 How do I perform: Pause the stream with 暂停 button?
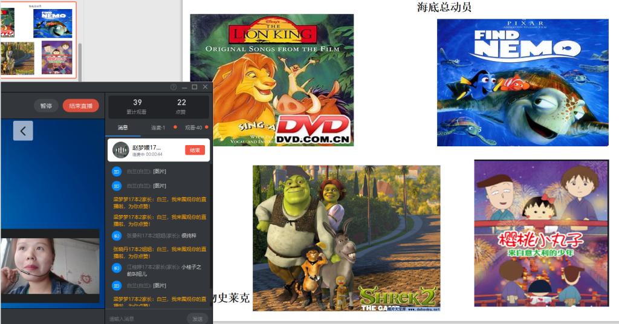[46, 106]
